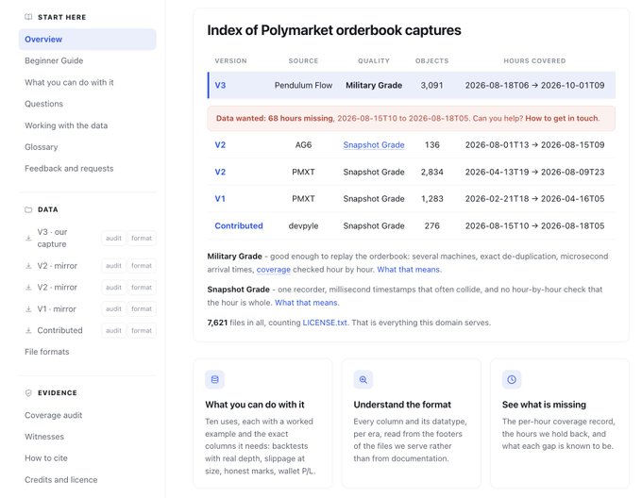
Task: Open the Questions page
Action: point(43,104)
